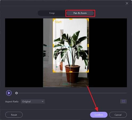Screen dimensions: 132x120
Task: Click the Start frame left edge handle
Action: click(x=53, y=46)
